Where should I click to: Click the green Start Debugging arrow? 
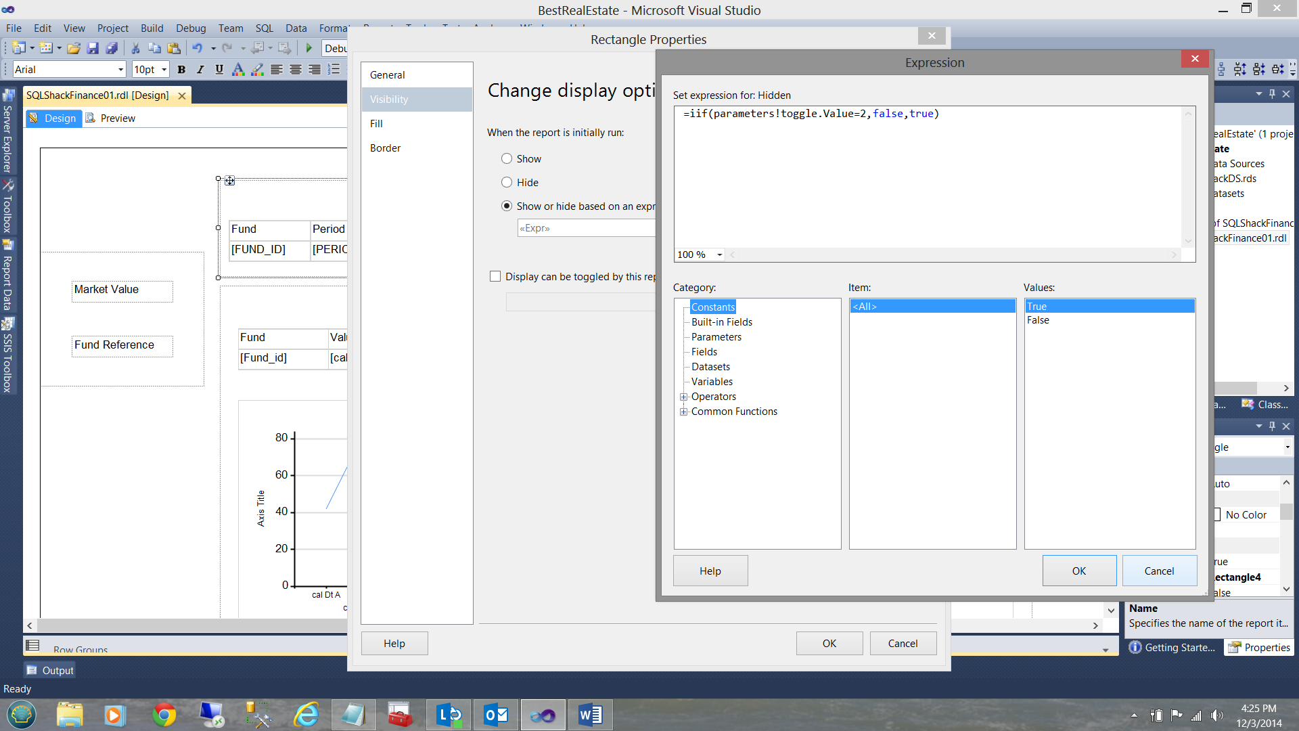(309, 48)
